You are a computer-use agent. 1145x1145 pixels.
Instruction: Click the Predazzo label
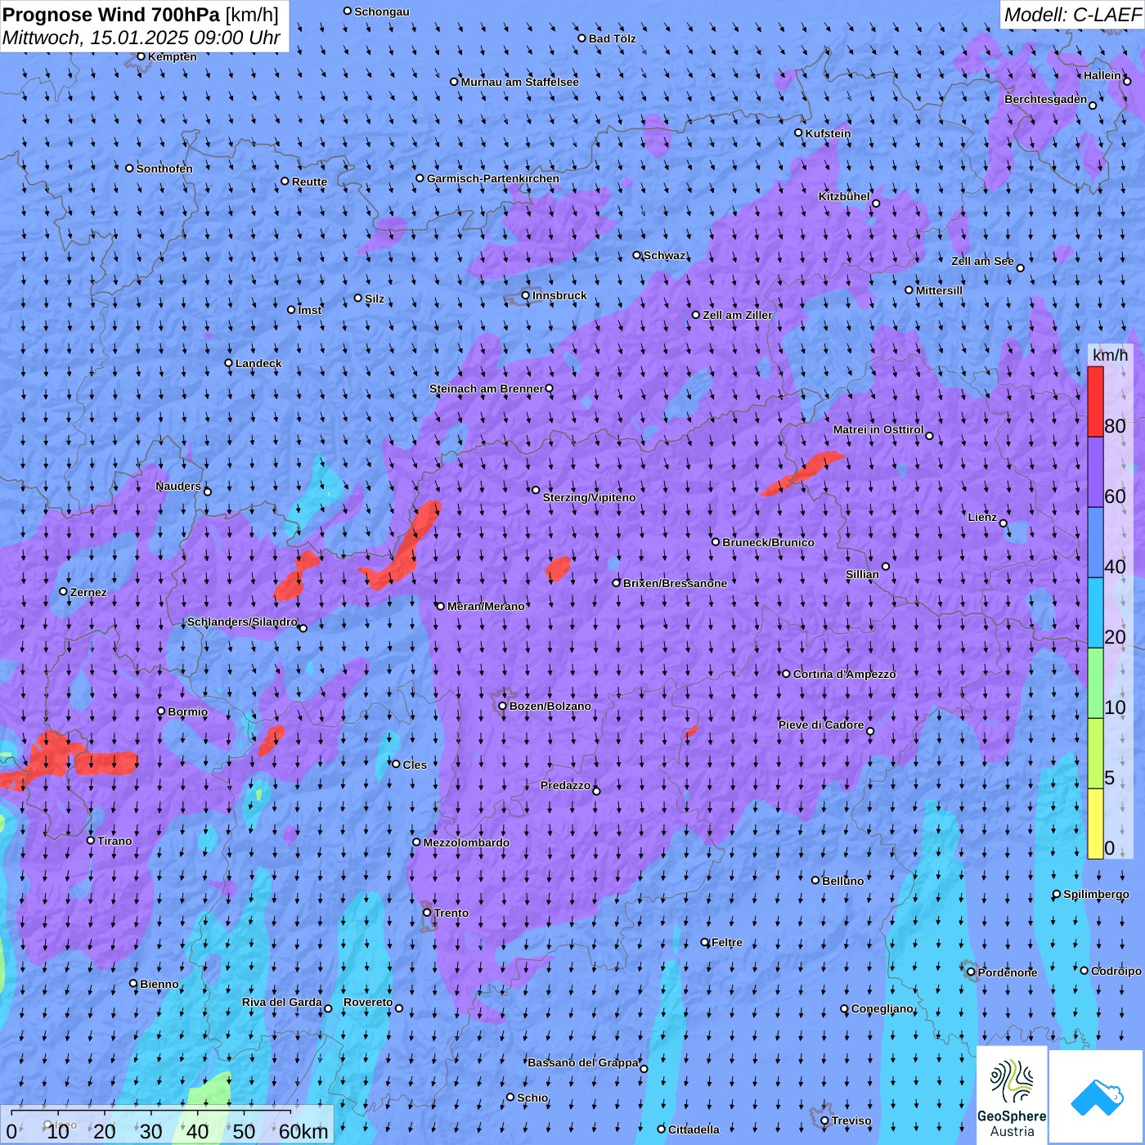tap(565, 785)
